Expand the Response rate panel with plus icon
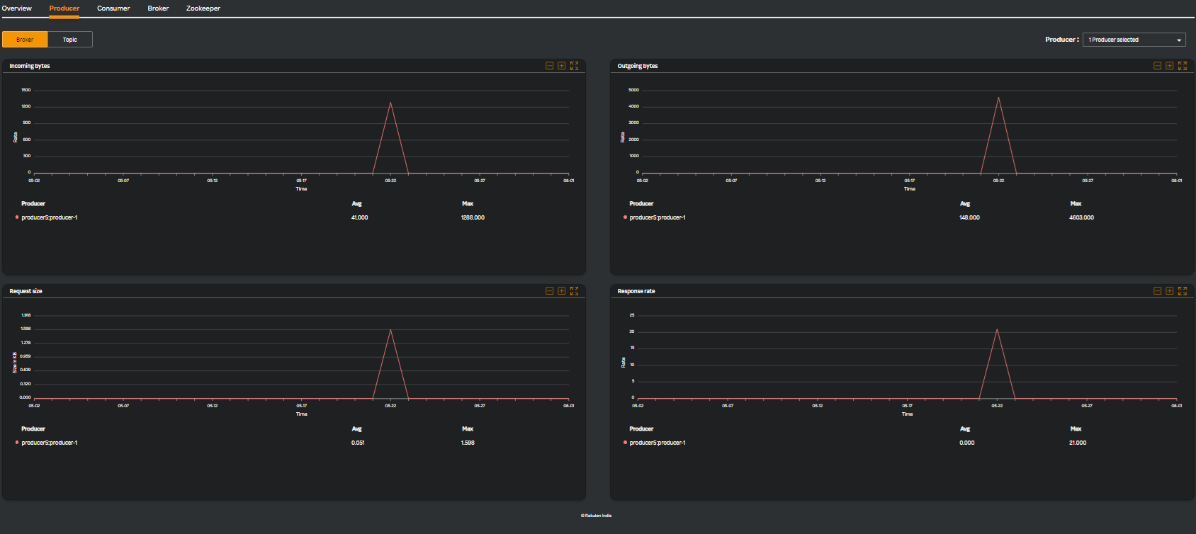This screenshot has height=534, width=1196. (1170, 291)
